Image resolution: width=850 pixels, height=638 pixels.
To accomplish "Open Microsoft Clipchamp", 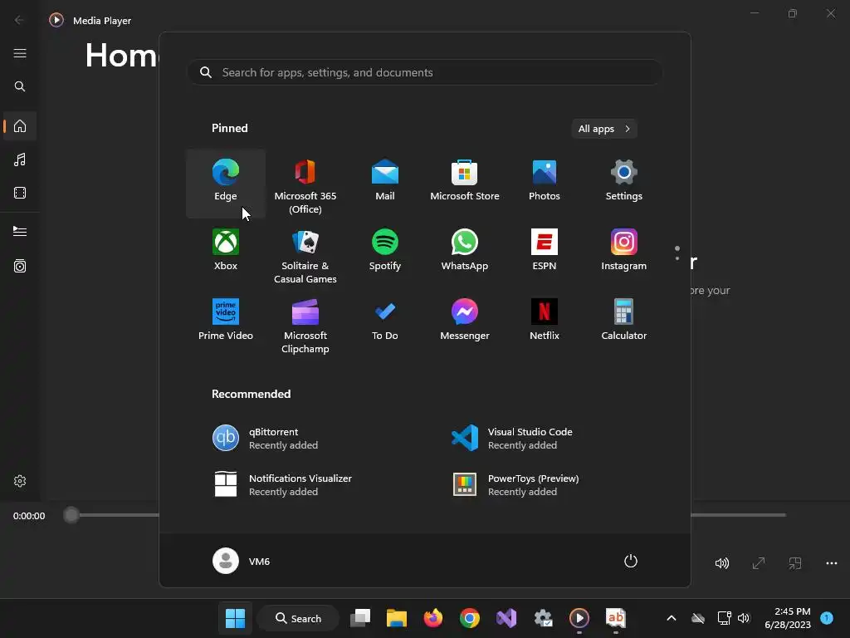I will [305, 324].
